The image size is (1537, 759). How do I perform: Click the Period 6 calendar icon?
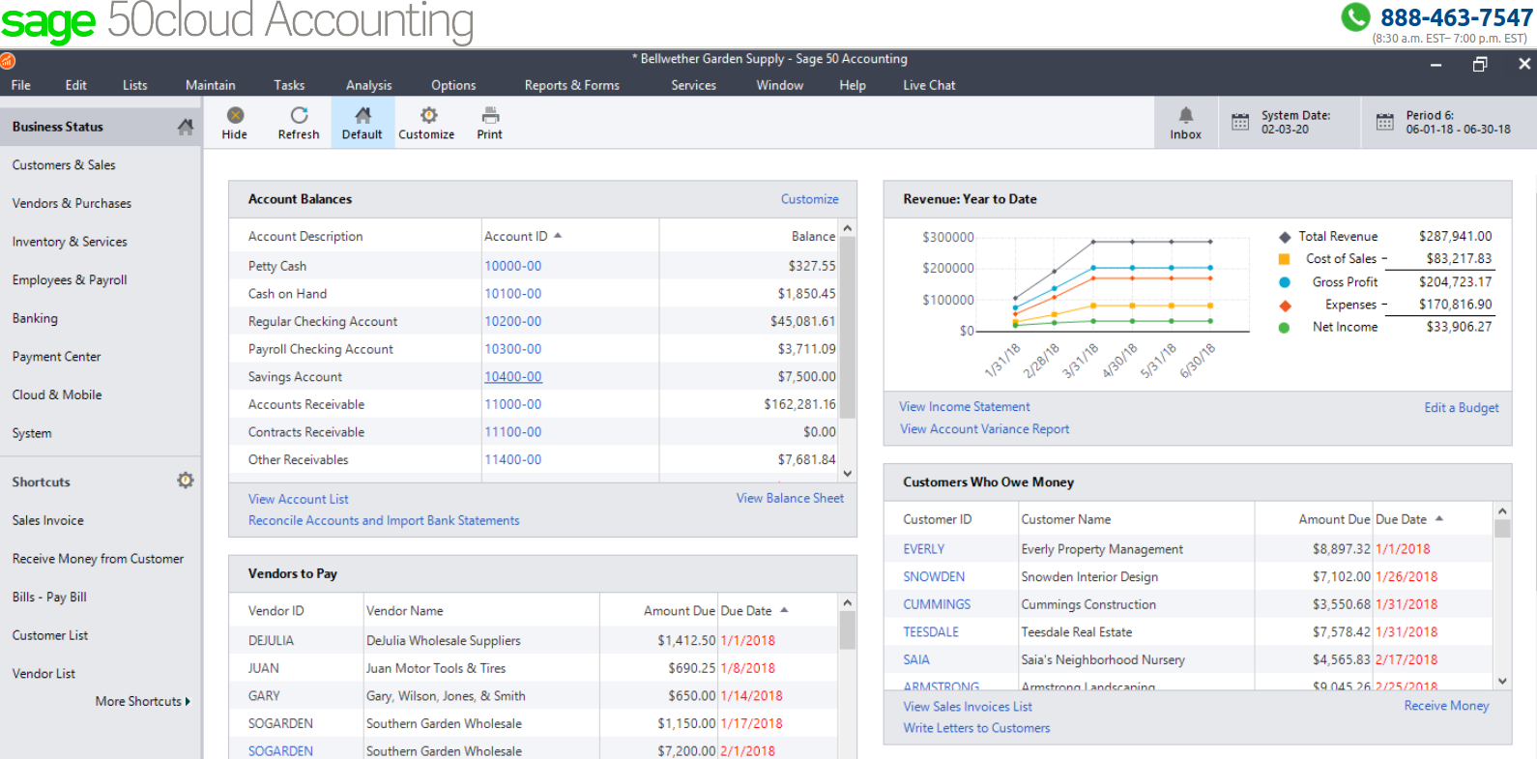point(1384,122)
